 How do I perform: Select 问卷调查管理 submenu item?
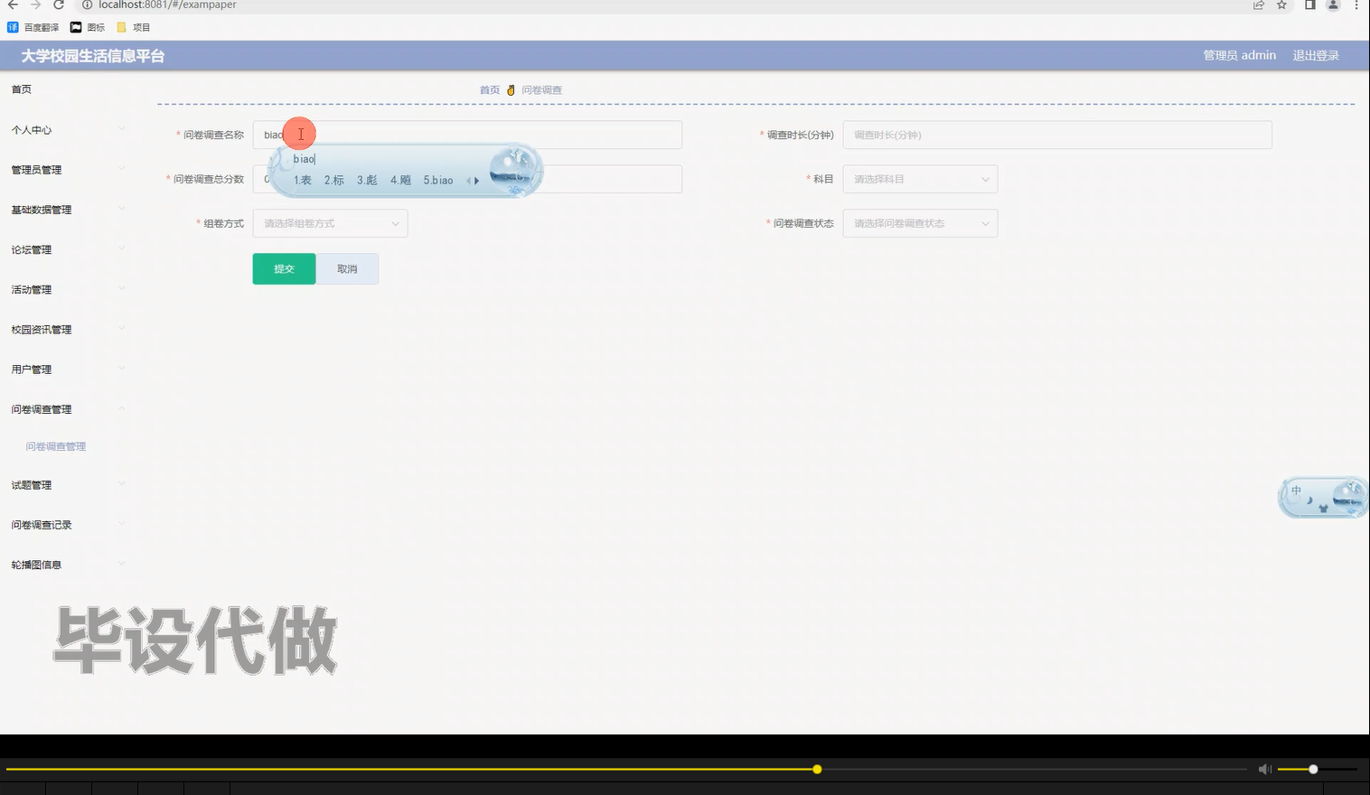[56, 446]
